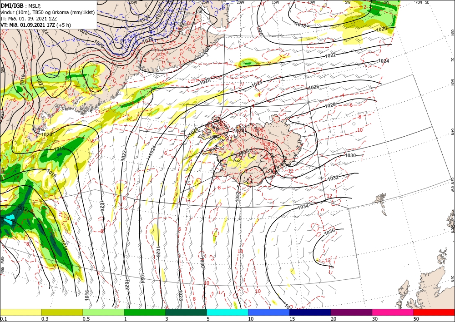Select the red 50+ legend swatch
Image resolution: width=455 pixels, height=322 pixels.
434,312
